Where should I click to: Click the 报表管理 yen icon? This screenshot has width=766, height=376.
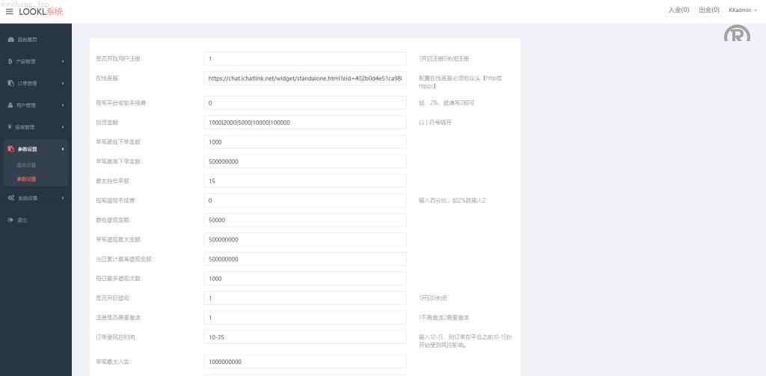10,127
